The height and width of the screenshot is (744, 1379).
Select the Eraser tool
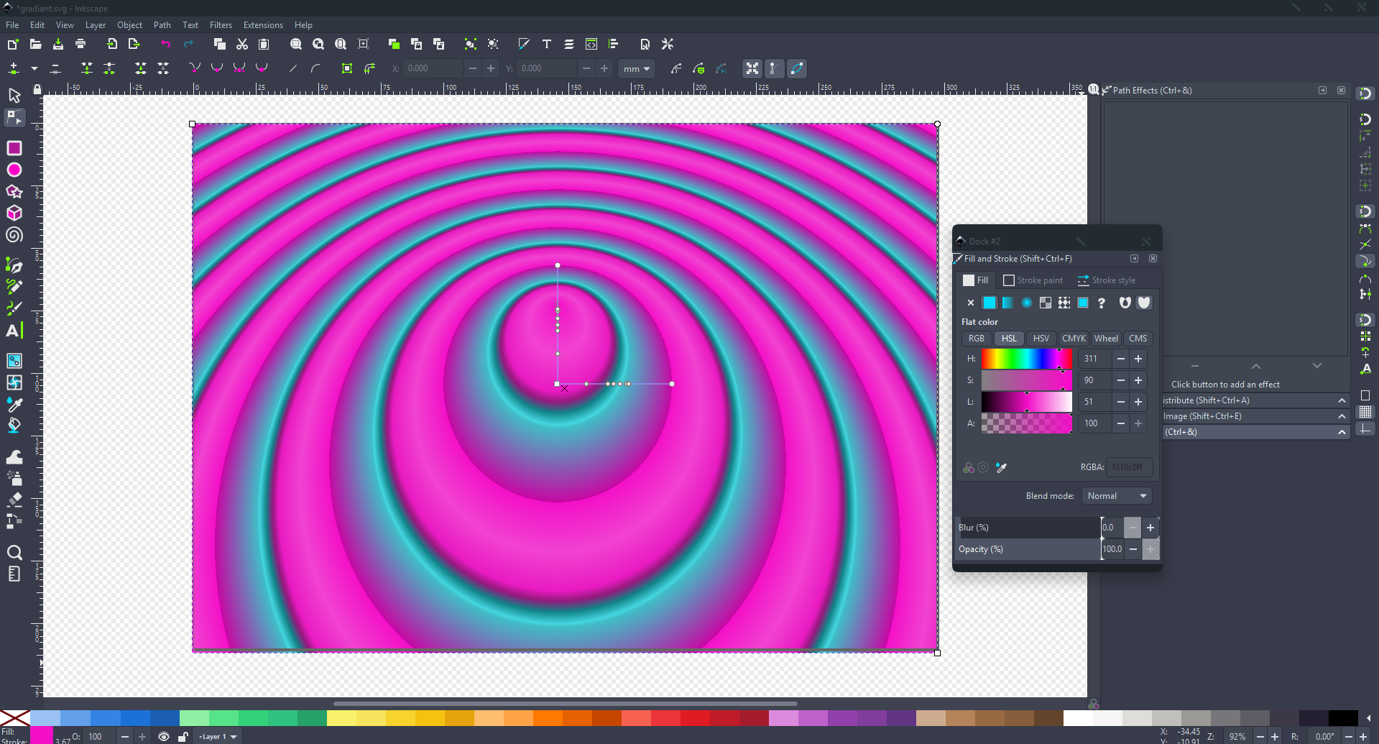coord(14,500)
